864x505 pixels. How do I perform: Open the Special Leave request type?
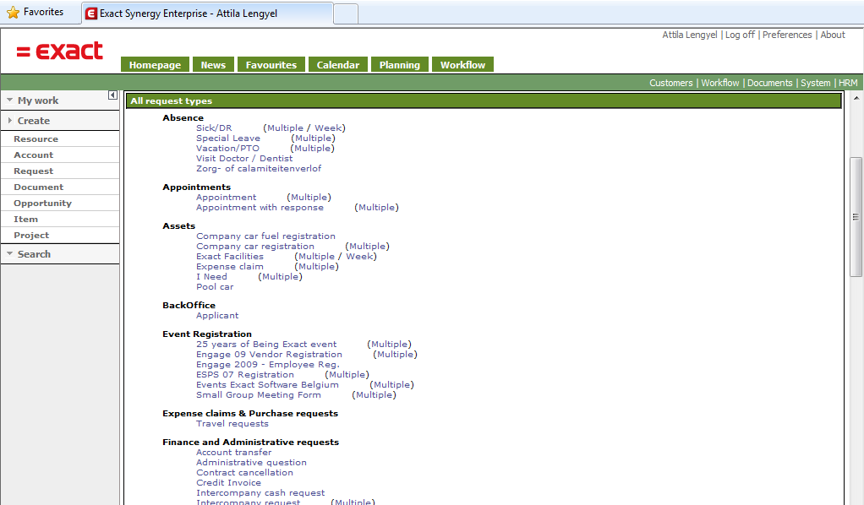[228, 138]
